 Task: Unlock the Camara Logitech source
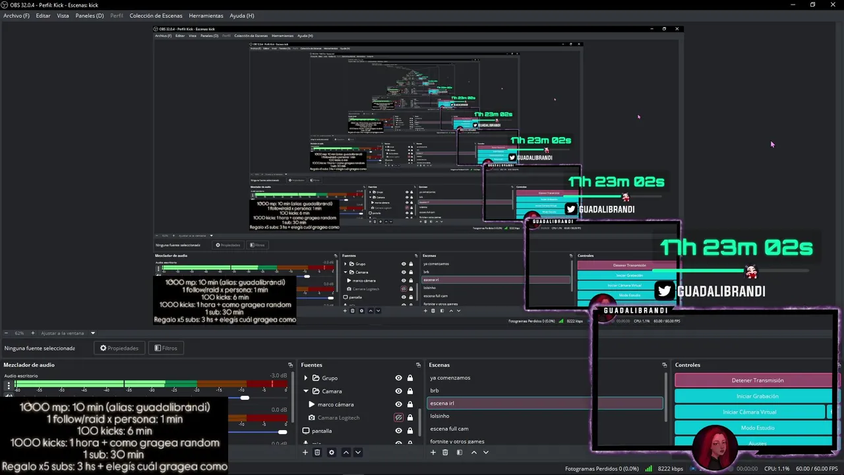(410, 418)
